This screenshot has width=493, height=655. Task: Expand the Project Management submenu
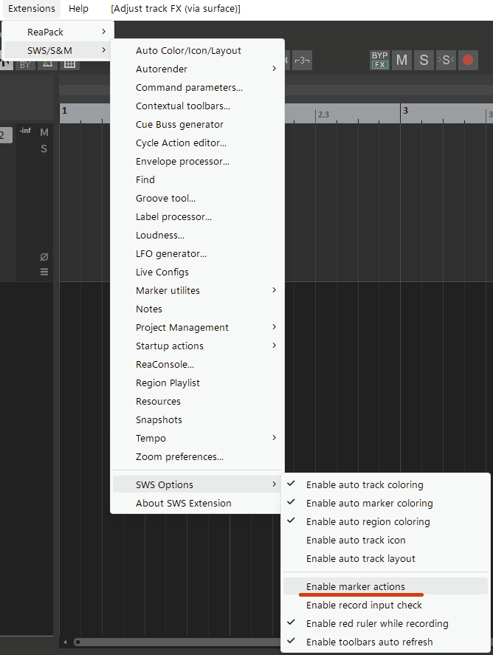tap(198, 327)
